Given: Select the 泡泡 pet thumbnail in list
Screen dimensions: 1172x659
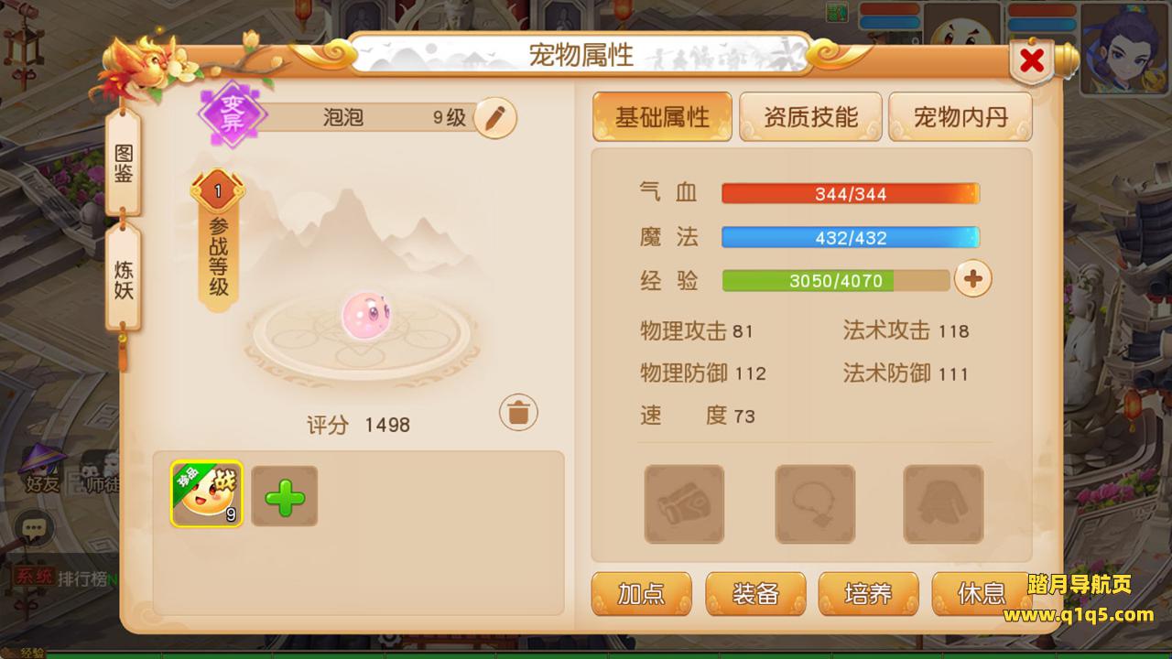Looking at the screenshot, I should [207, 494].
